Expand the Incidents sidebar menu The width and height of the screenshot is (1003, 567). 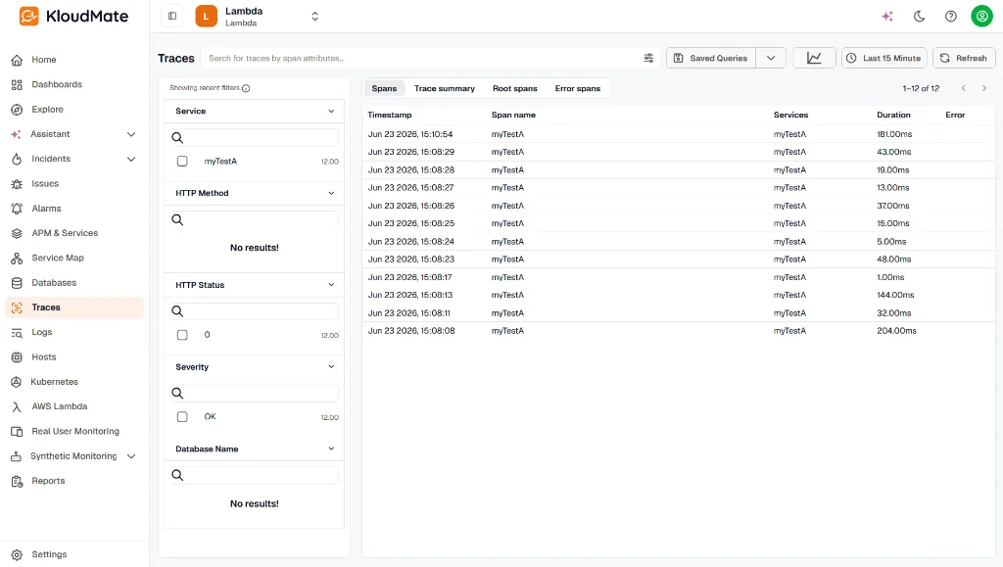click(131, 160)
